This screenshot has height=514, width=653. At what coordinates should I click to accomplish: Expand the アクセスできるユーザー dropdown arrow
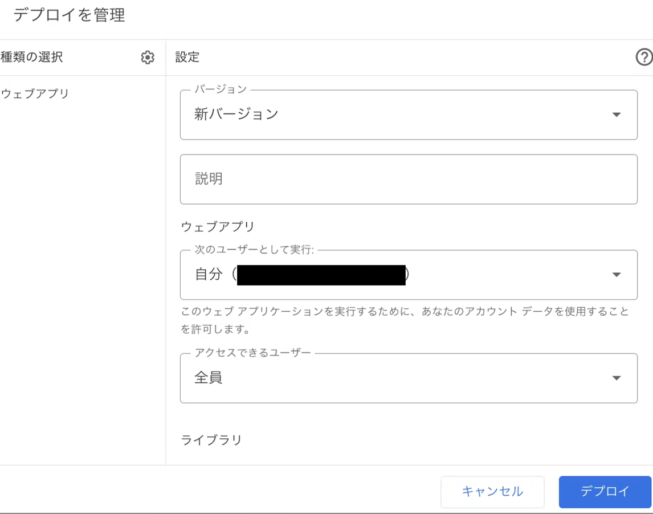[x=617, y=378]
